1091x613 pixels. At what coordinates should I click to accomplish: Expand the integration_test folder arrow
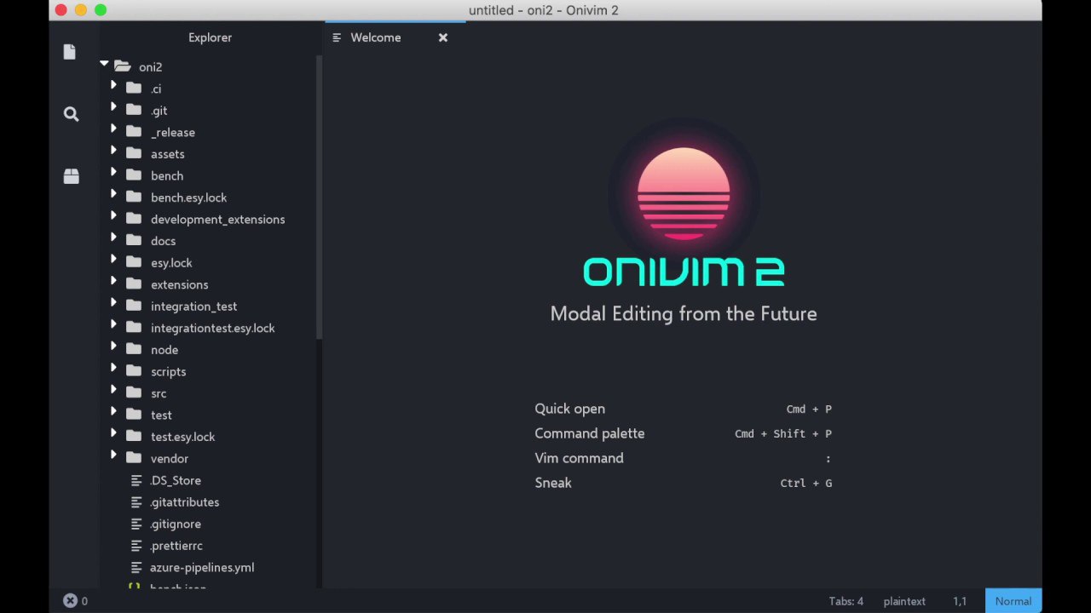click(x=113, y=303)
